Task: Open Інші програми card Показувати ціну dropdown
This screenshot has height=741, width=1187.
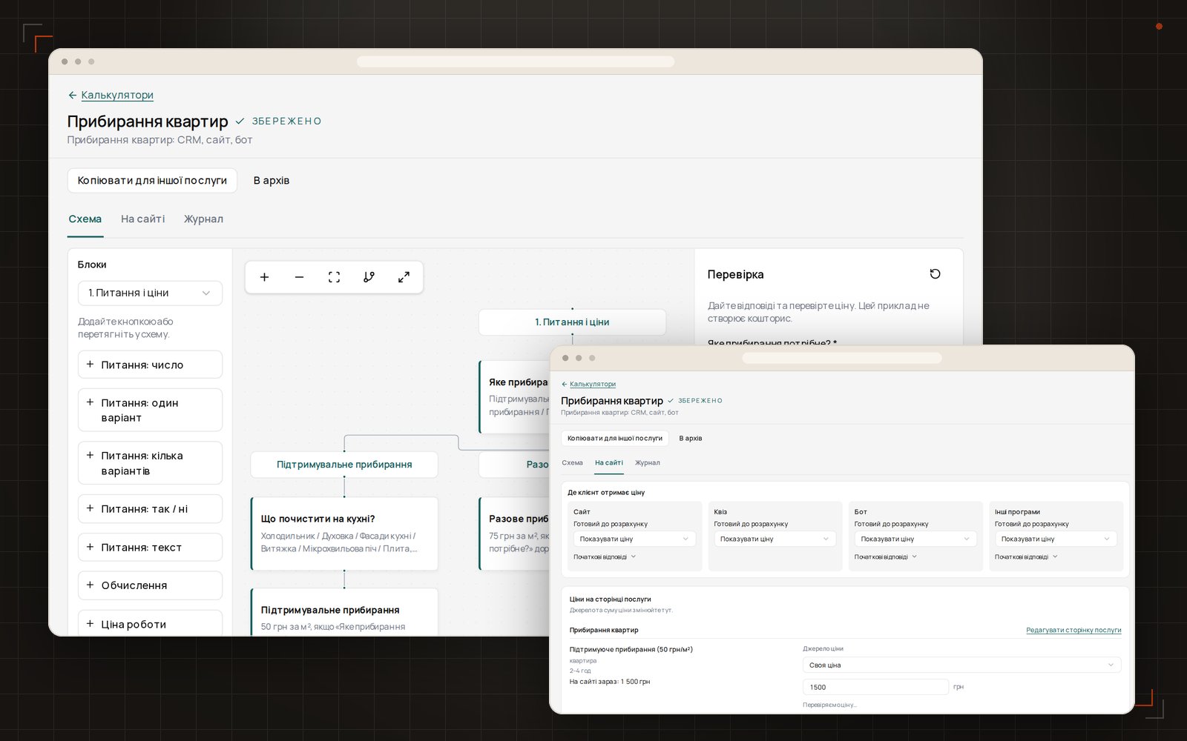Action: (1056, 539)
